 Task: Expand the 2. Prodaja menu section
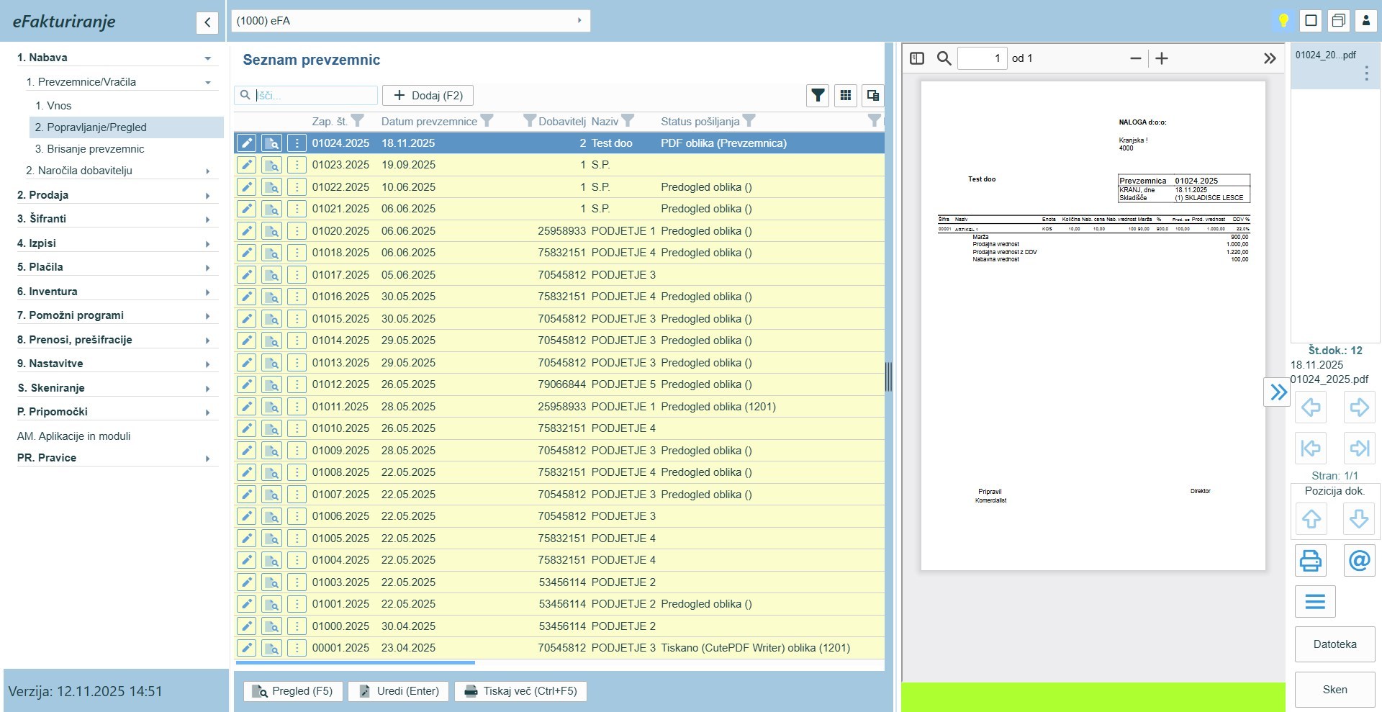(x=115, y=195)
